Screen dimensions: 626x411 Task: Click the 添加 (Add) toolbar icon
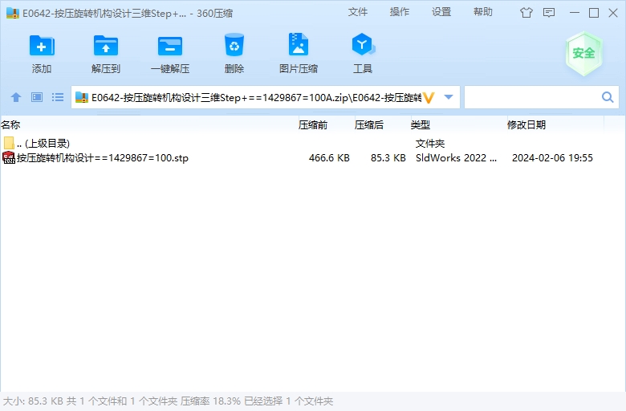tap(42, 46)
